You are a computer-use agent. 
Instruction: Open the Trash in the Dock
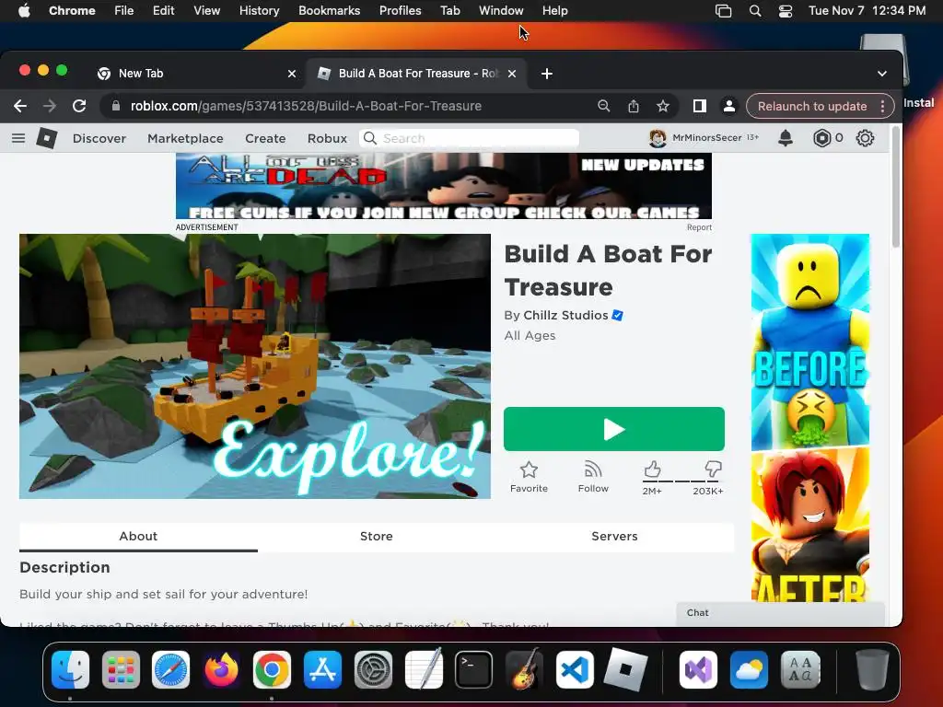[872, 669]
